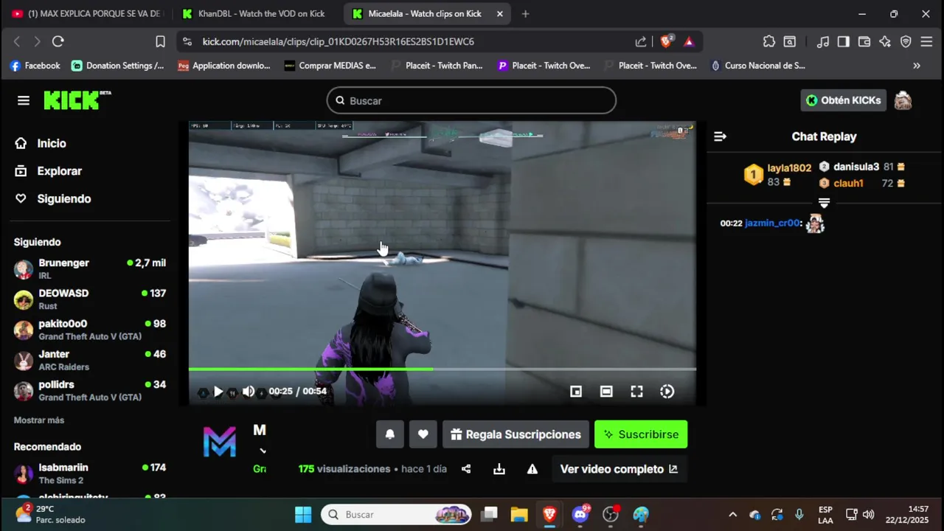Open Brave Leo AI sparkle icon
Viewport: 944px width, 531px height.
tap(885, 42)
